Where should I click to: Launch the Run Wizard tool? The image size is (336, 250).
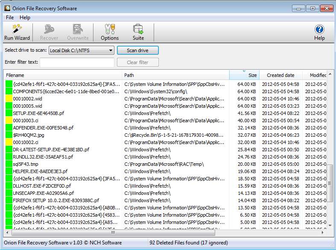(17, 32)
